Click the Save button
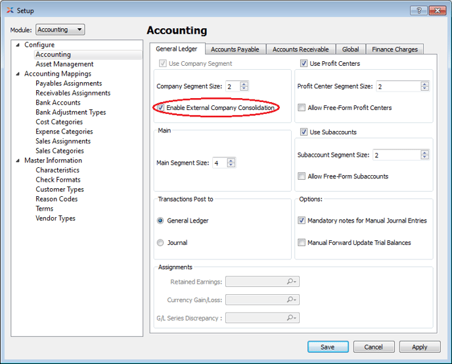Viewport: 452px width, 364px height. tap(327, 347)
